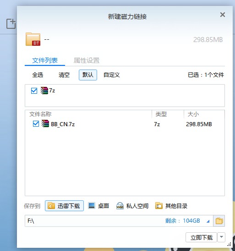The height and width of the screenshot is (251, 235).
Task: Expand the download button dropdown arrow
Action: pos(221,237)
